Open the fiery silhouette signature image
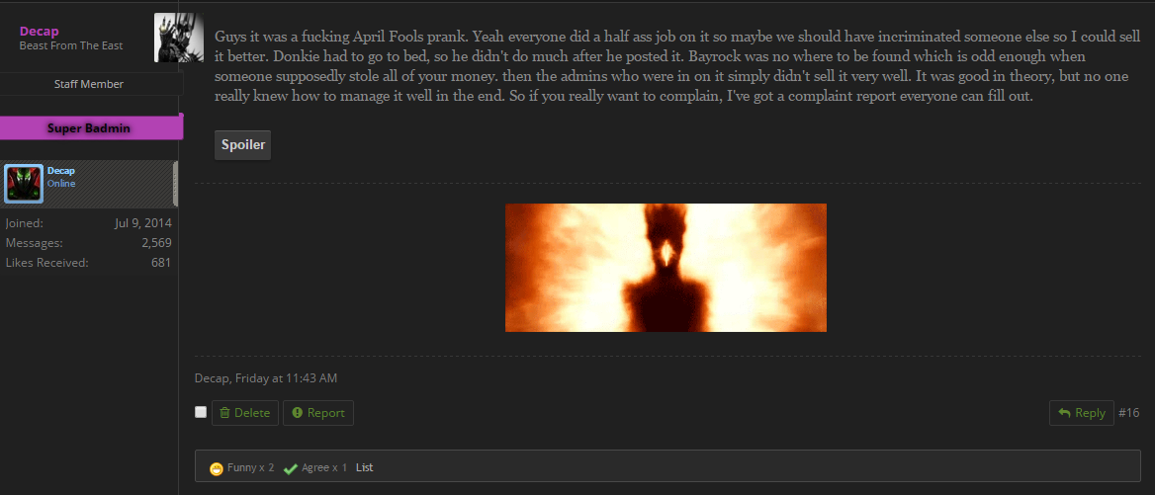 [x=666, y=268]
